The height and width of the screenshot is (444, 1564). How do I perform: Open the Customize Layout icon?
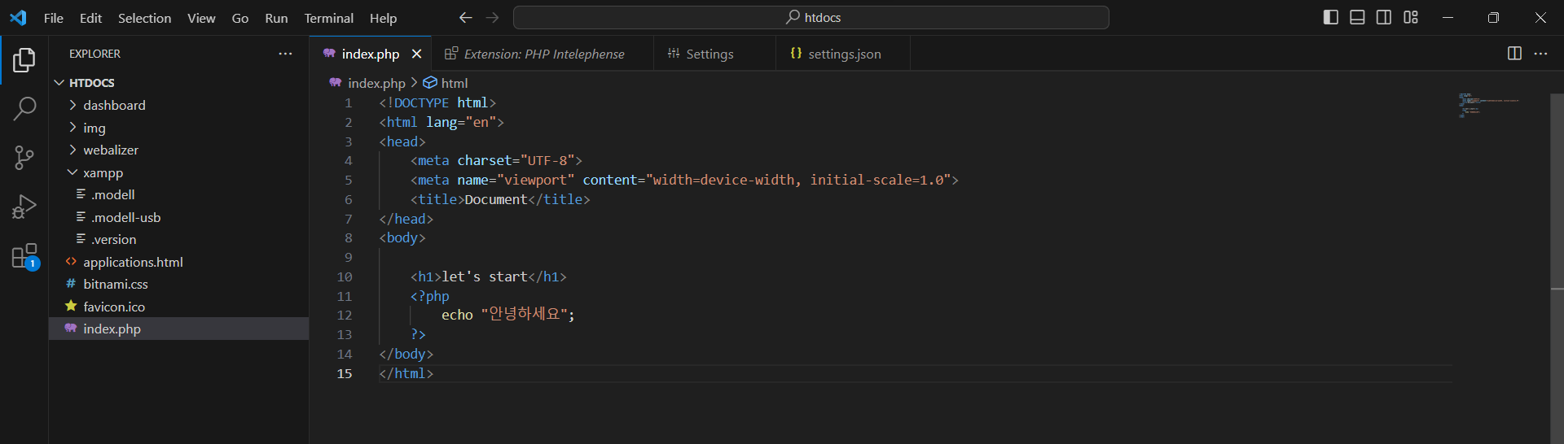tap(1411, 17)
